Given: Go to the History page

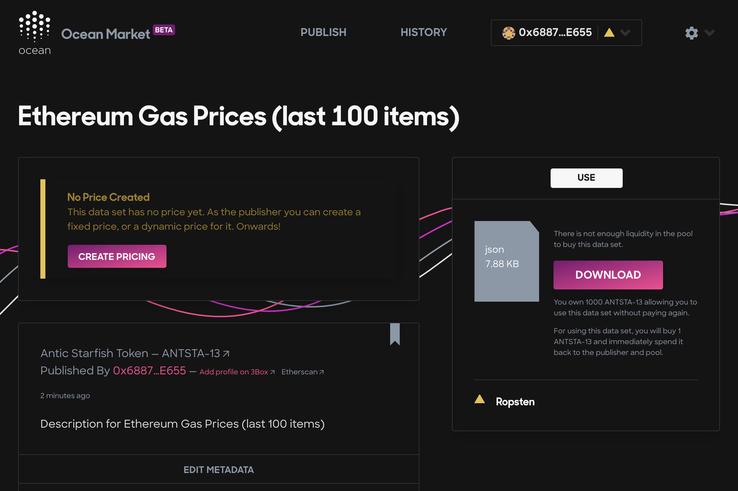Looking at the screenshot, I should [423, 32].
